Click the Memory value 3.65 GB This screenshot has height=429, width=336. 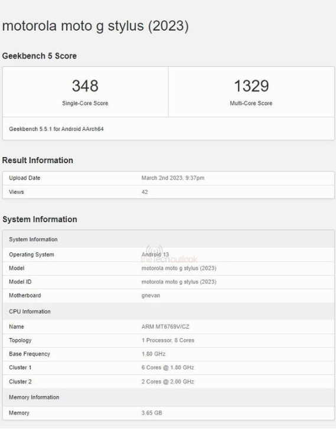pyautogui.click(x=152, y=413)
